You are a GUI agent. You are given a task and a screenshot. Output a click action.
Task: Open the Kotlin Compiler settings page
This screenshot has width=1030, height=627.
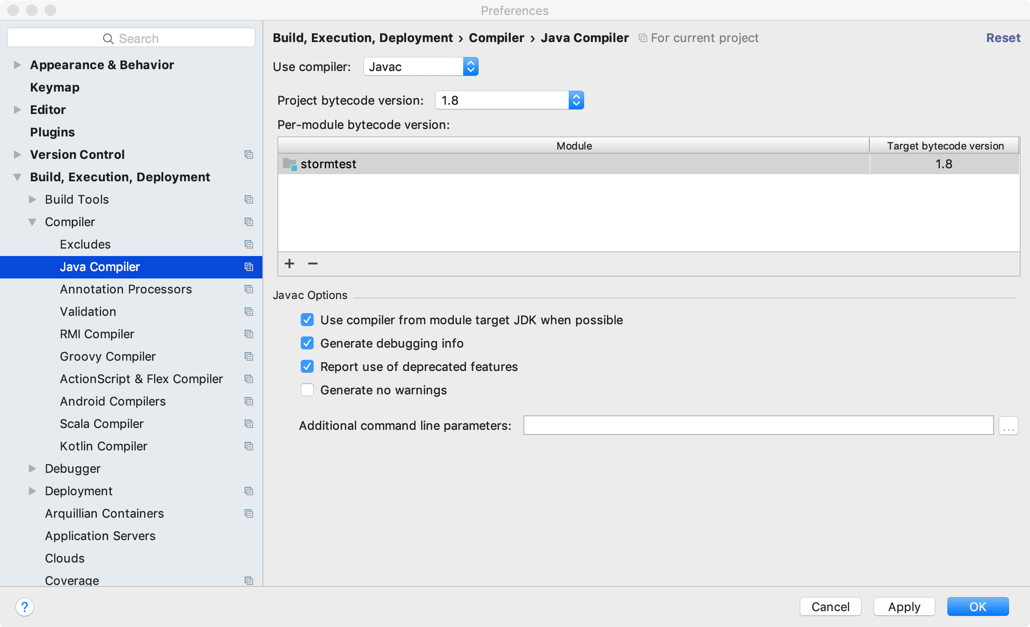click(x=103, y=446)
